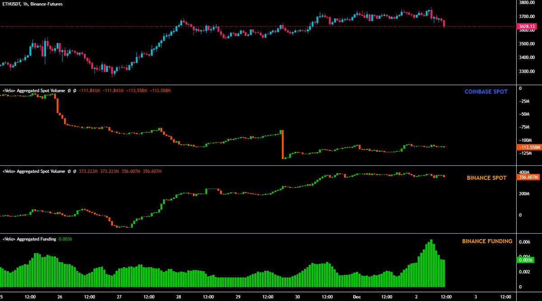Viewport: 542px width, 301px height.
Task: Click the Dec month label on time axis
Action: [x=357, y=297]
